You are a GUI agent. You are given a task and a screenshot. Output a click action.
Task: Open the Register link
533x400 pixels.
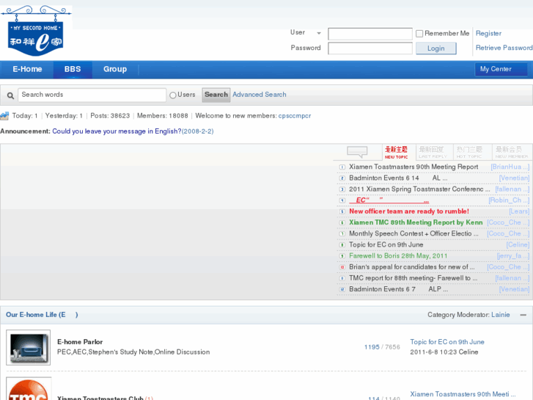click(x=488, y=33)
